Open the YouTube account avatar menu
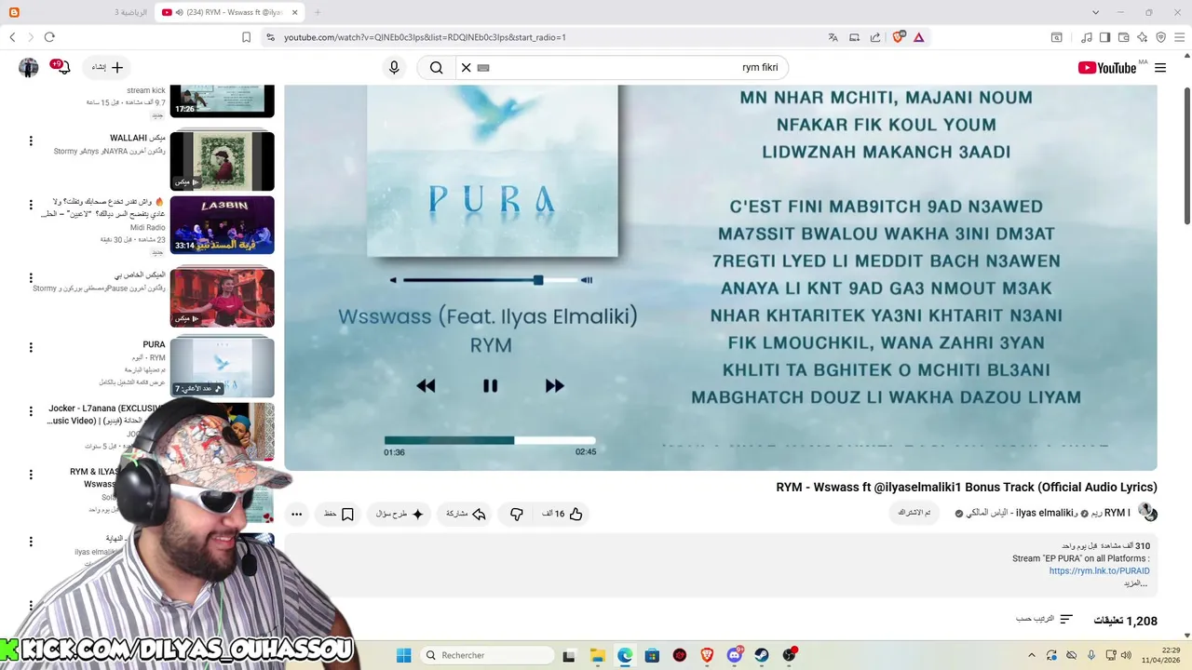This screenshot has width=1192, height=670. click(29, 67)
